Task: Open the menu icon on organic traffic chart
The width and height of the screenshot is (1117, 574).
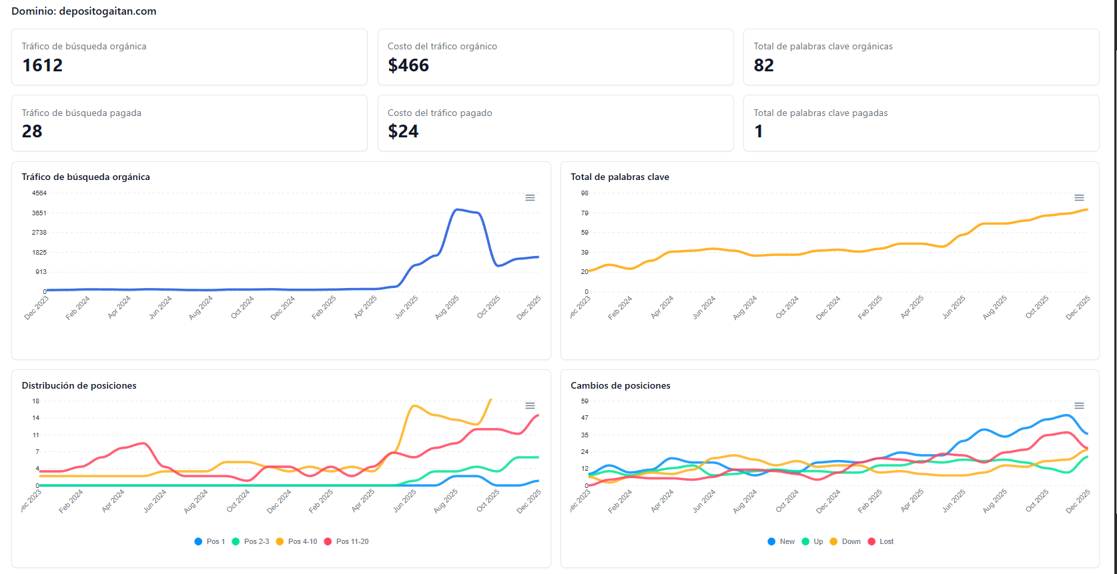Action: coord(530,198)
